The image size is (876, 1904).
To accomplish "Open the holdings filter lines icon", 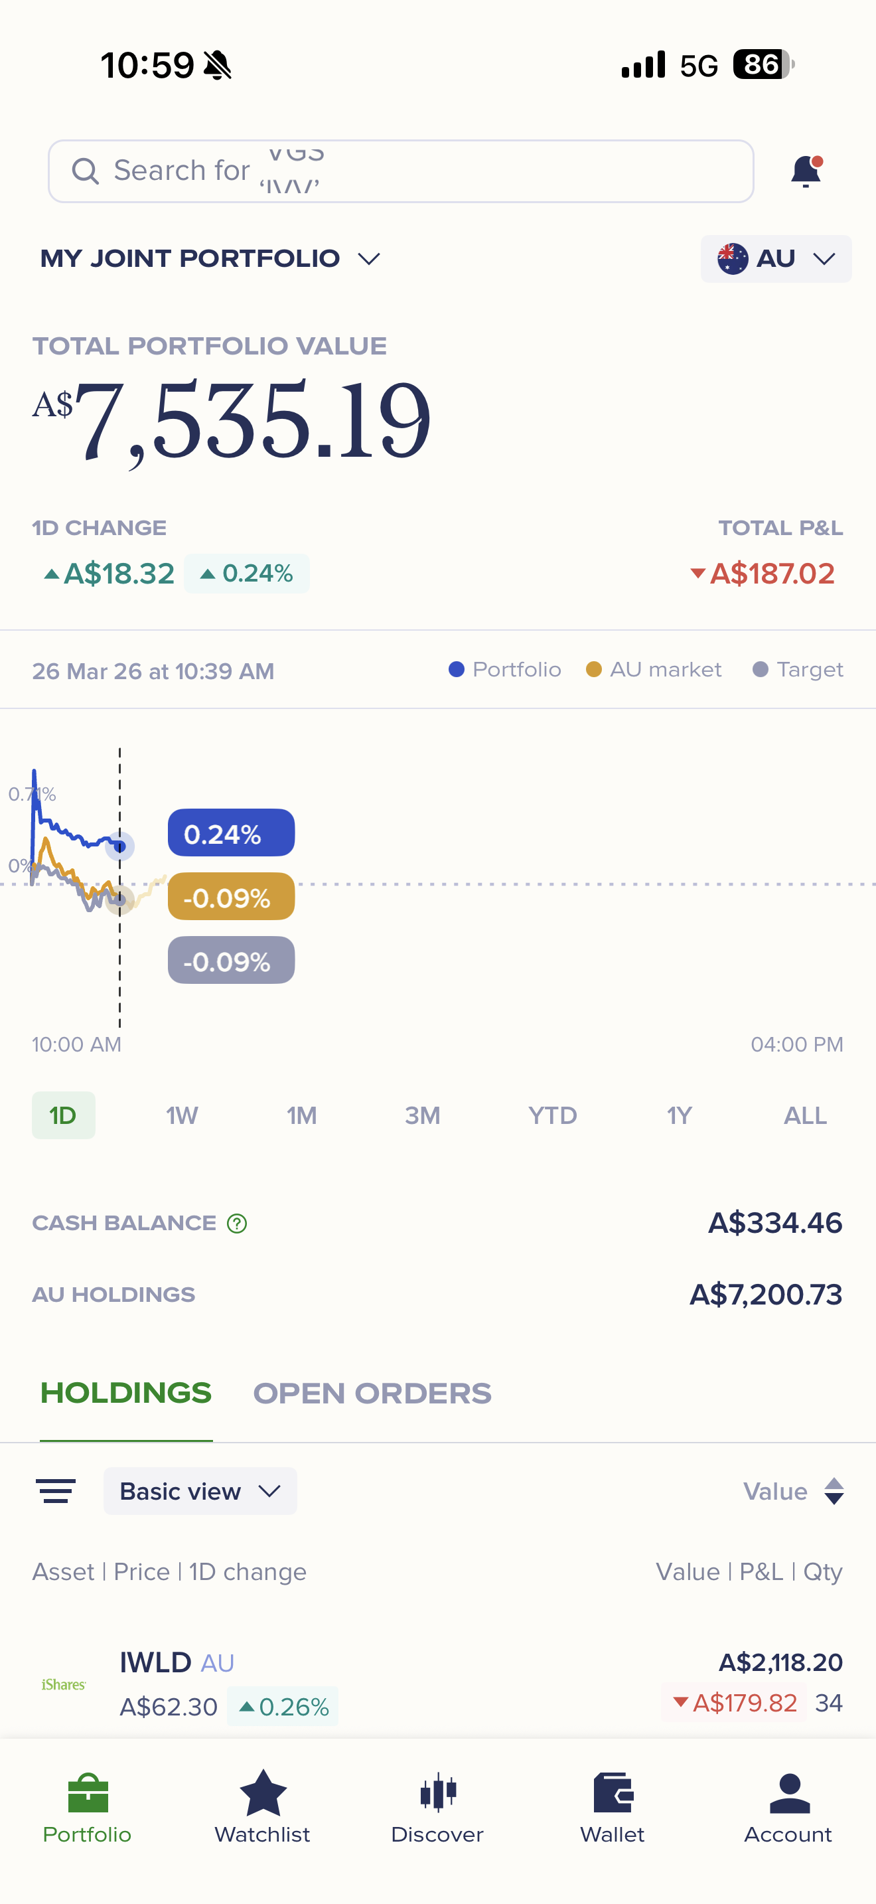I will click(56, 1491).
